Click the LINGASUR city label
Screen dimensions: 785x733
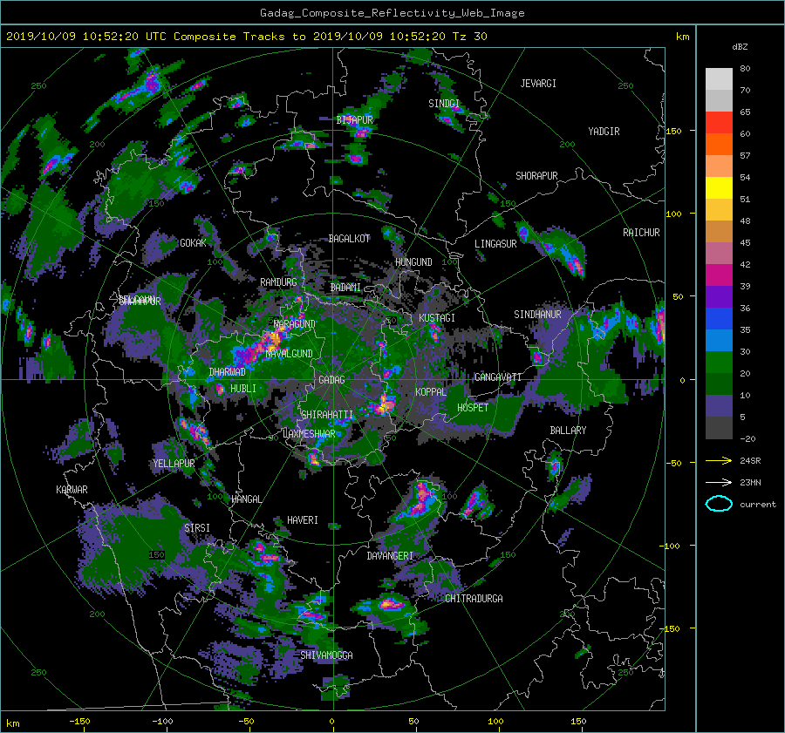point(495,244)
